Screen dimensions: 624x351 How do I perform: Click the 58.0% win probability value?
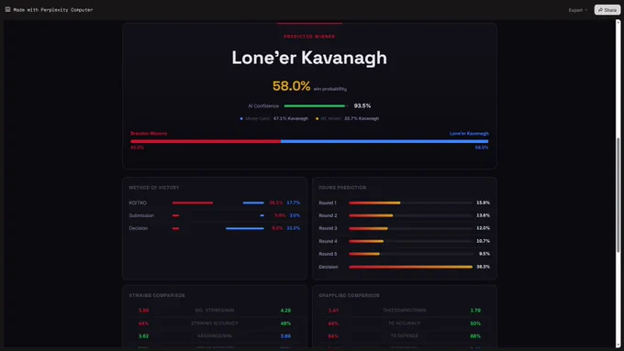[291, 86]
